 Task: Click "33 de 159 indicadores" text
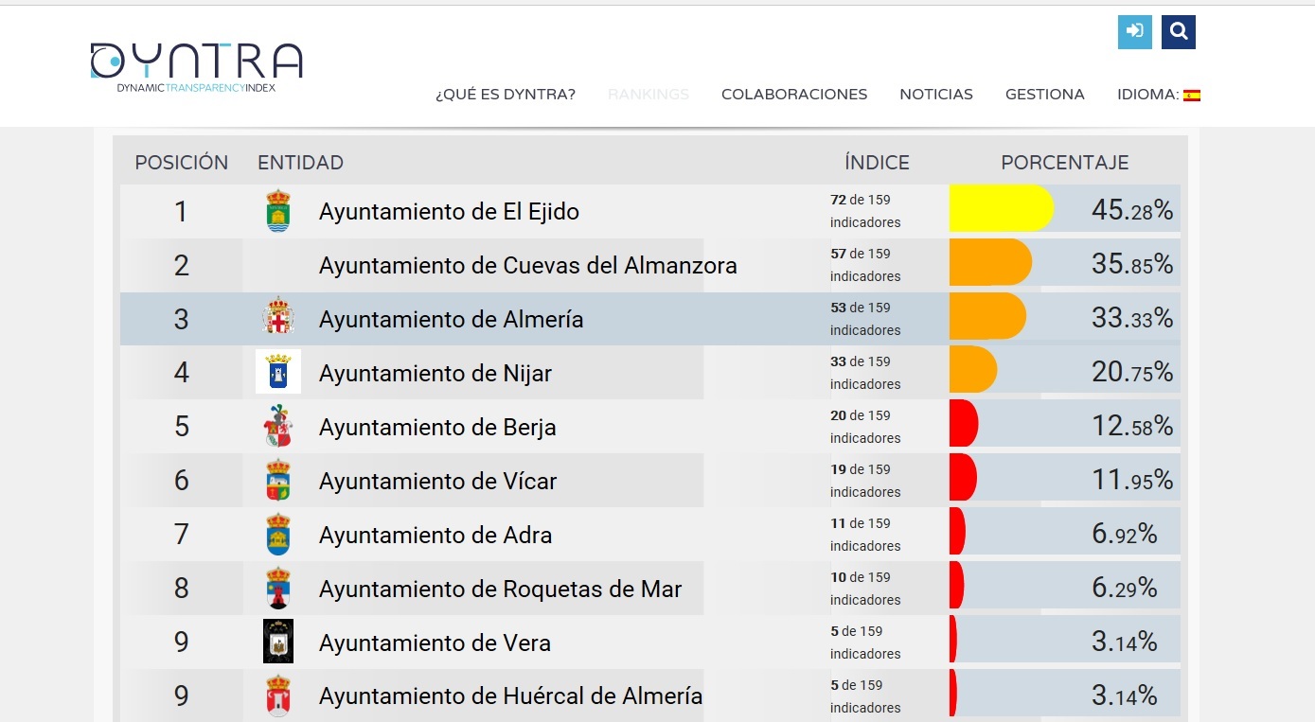865,373
